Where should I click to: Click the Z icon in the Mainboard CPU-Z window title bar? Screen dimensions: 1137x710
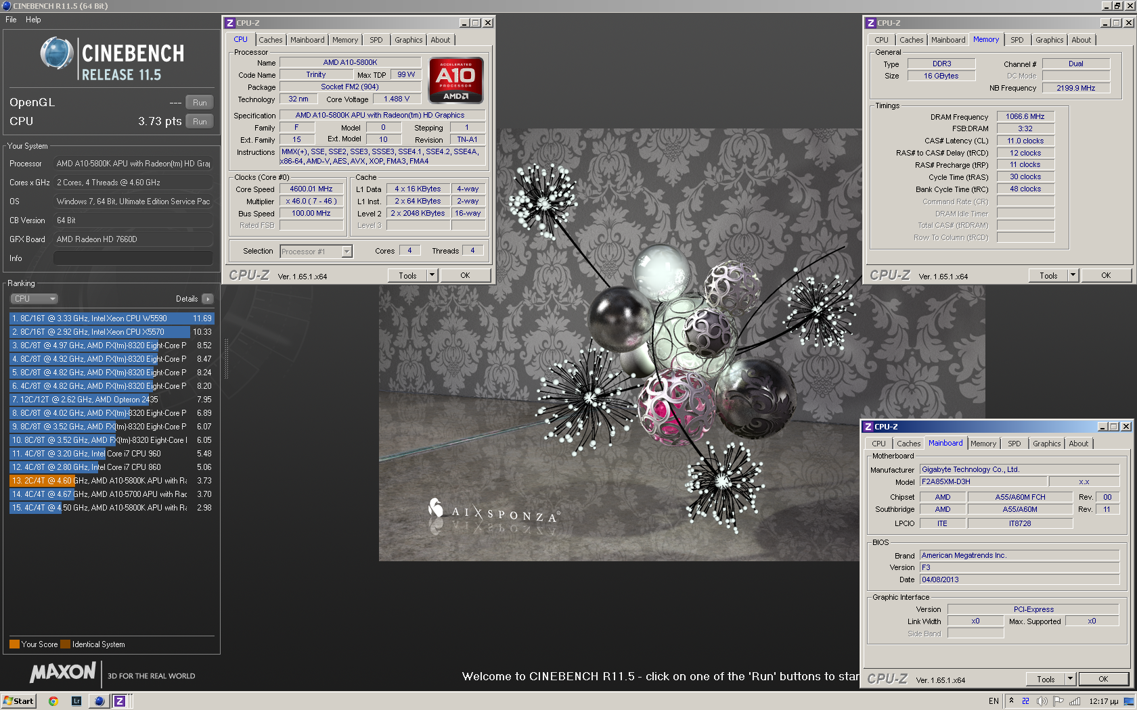point(868,427)
